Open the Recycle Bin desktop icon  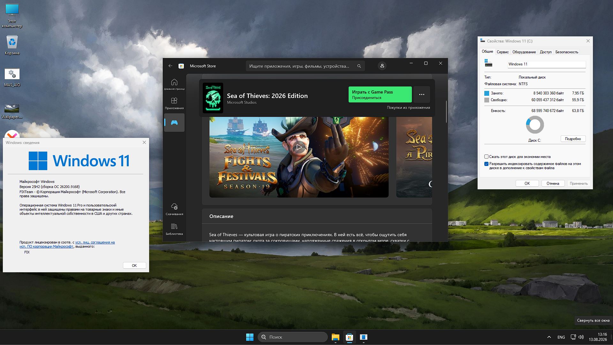(x=12, y=45)
